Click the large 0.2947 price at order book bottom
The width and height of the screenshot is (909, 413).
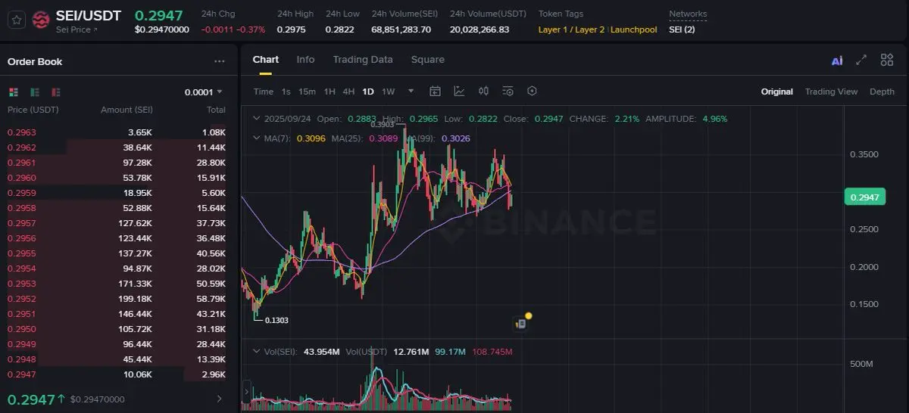(32, 399)
